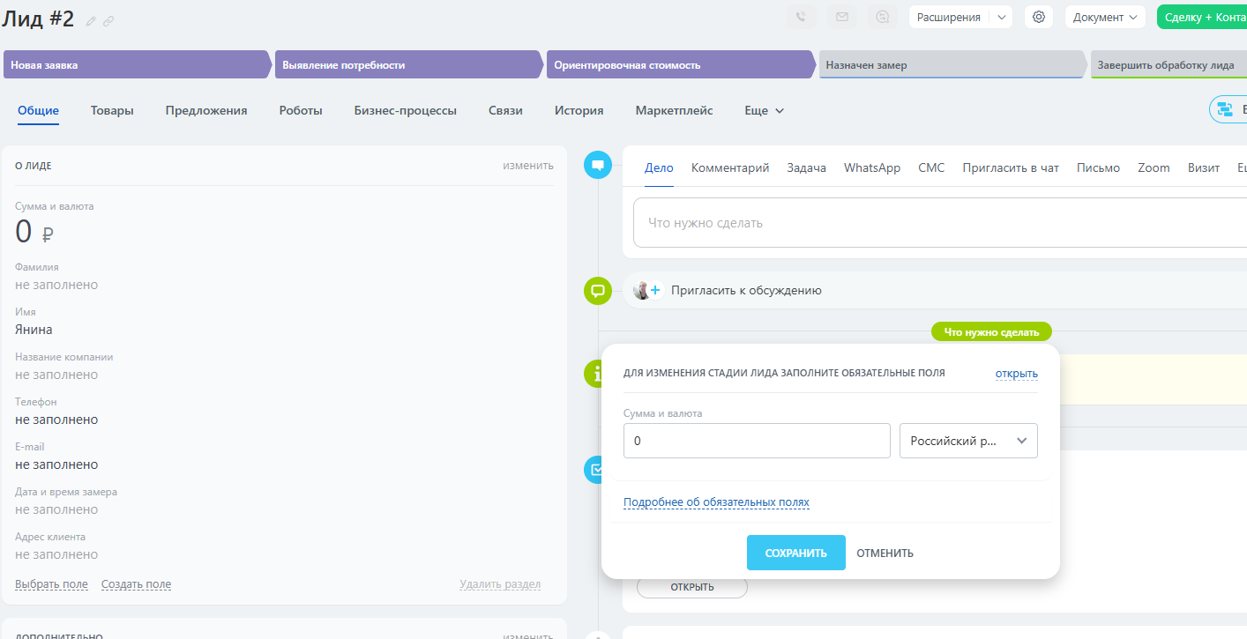This screenshot has width=1247, height=639.
Task: Click the Телефон не заполнено value
Action: click(56, 420)
